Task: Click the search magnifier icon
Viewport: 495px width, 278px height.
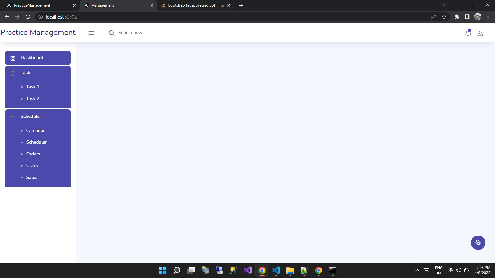Action: (x=112, y=33)
